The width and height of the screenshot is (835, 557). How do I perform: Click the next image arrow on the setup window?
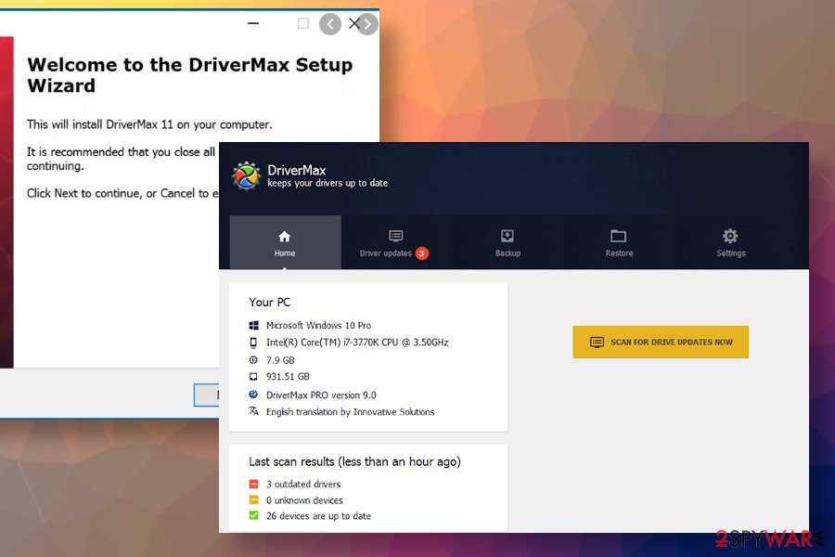tap(367, 24)
